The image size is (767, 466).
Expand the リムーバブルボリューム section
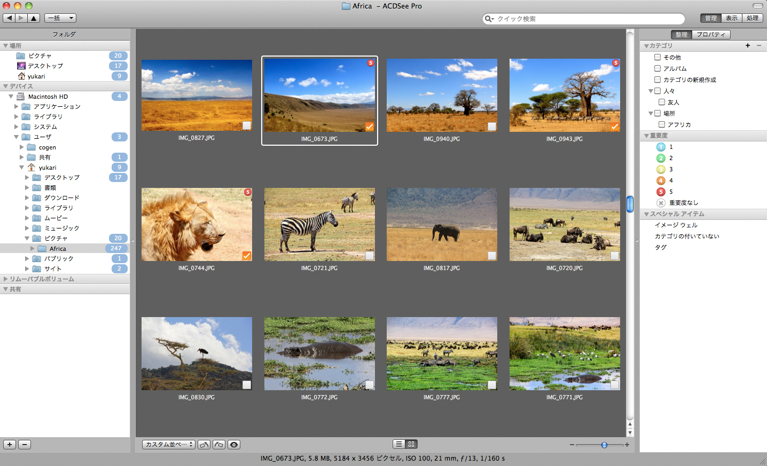[6, 279]
